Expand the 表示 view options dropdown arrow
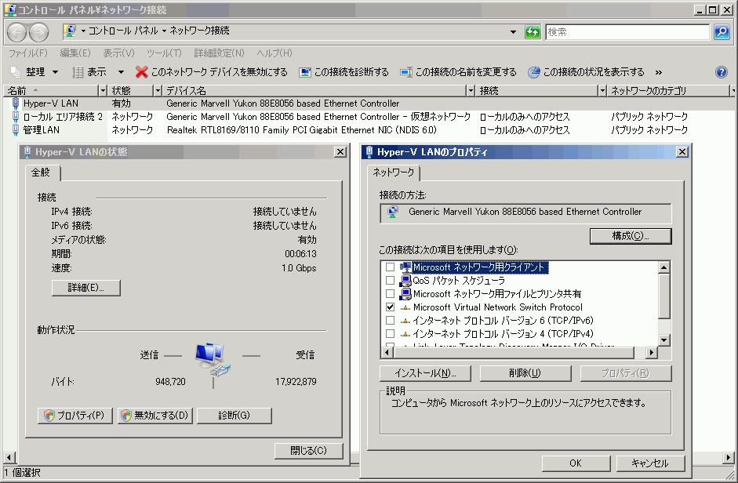Viewport: 738px width, 483px height. [x=121, y=72]
